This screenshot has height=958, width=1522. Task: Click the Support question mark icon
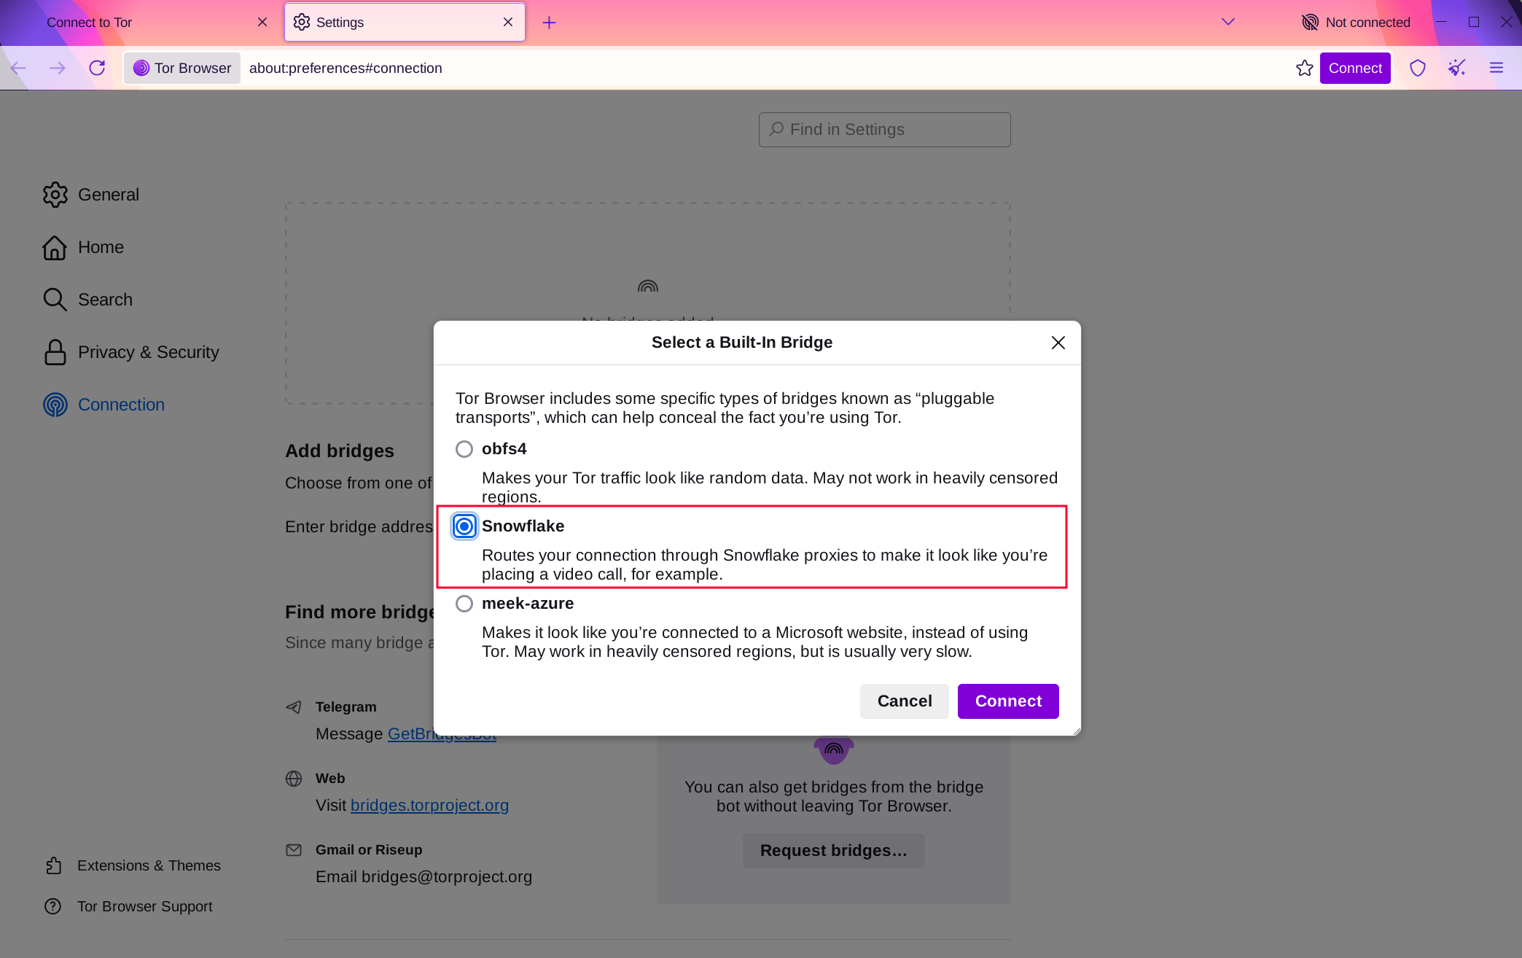(x=53, y=906)
